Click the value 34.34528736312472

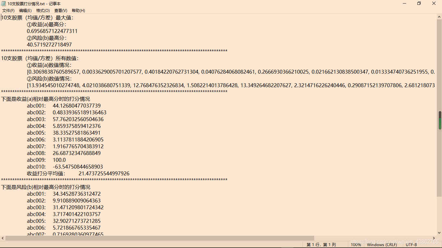click(77, 194)
